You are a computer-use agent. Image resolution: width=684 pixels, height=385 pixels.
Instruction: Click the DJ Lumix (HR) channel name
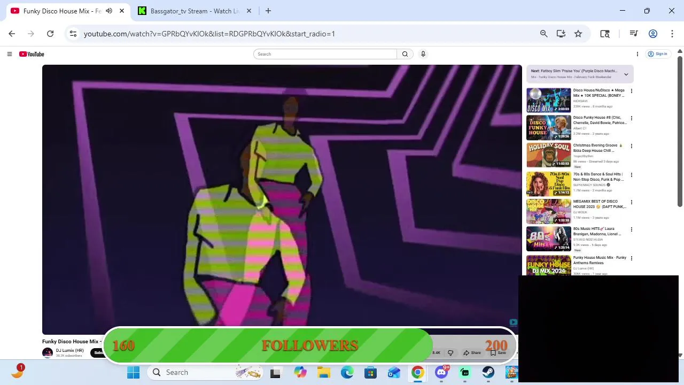coord(70,351)
